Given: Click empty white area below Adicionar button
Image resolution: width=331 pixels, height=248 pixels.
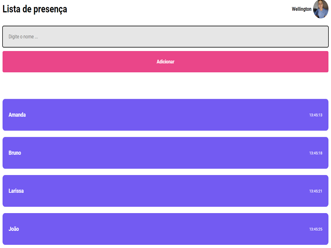Looking at the screenshot, I should [165, 86].
